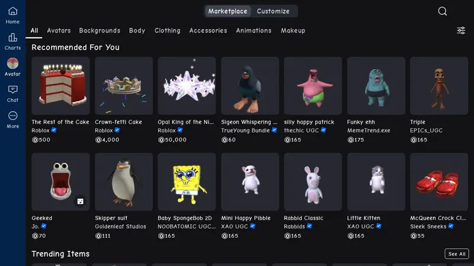Click the thechic UGC creator name

pos(302,130)
